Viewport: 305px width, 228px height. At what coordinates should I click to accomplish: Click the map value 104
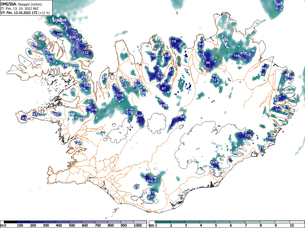(140, 115)
